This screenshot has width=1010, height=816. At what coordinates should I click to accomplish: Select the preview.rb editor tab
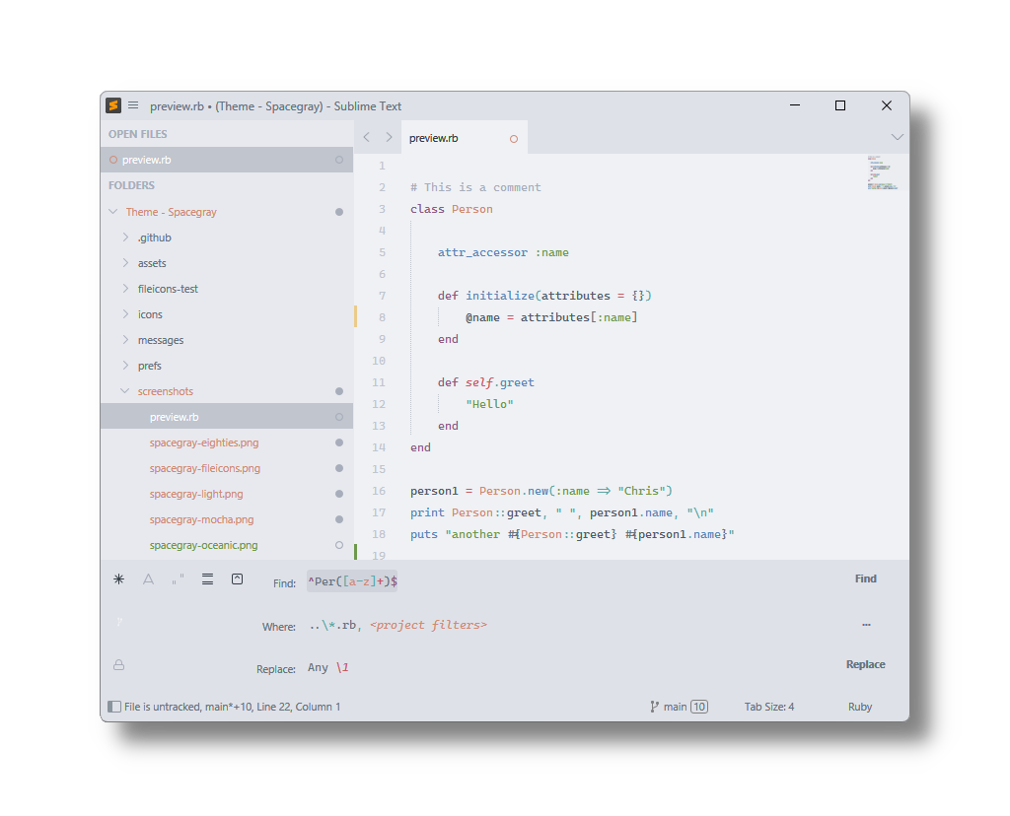point(464,138)
